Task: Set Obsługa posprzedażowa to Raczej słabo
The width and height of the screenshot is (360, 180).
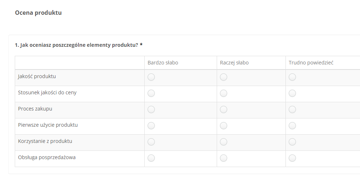Action: click(x=224, y=158)
